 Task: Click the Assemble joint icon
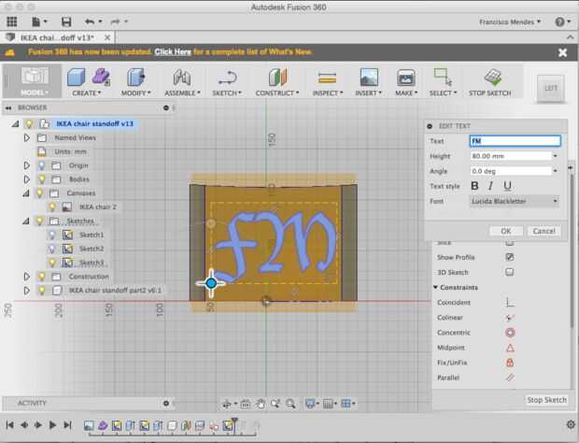(x=182, y=77)
